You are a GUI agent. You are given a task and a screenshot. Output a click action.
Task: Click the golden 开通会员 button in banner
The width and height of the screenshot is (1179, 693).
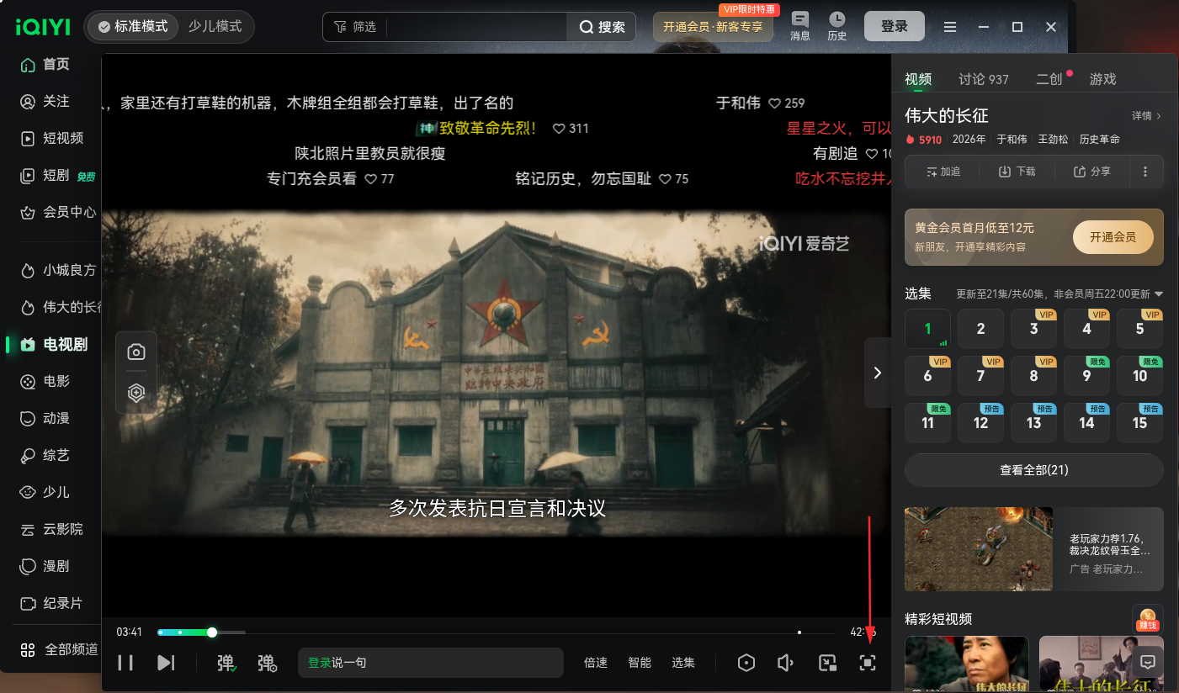1113,238
